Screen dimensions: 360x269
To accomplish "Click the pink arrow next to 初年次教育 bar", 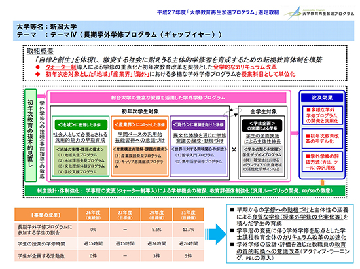I will [41, 96].
